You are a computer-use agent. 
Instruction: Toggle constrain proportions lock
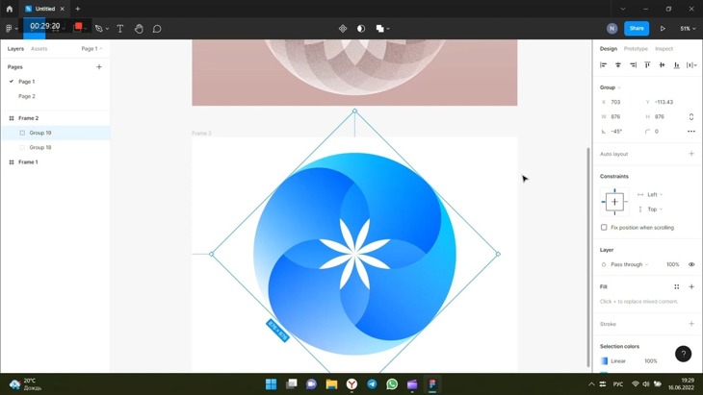(691, 116)
